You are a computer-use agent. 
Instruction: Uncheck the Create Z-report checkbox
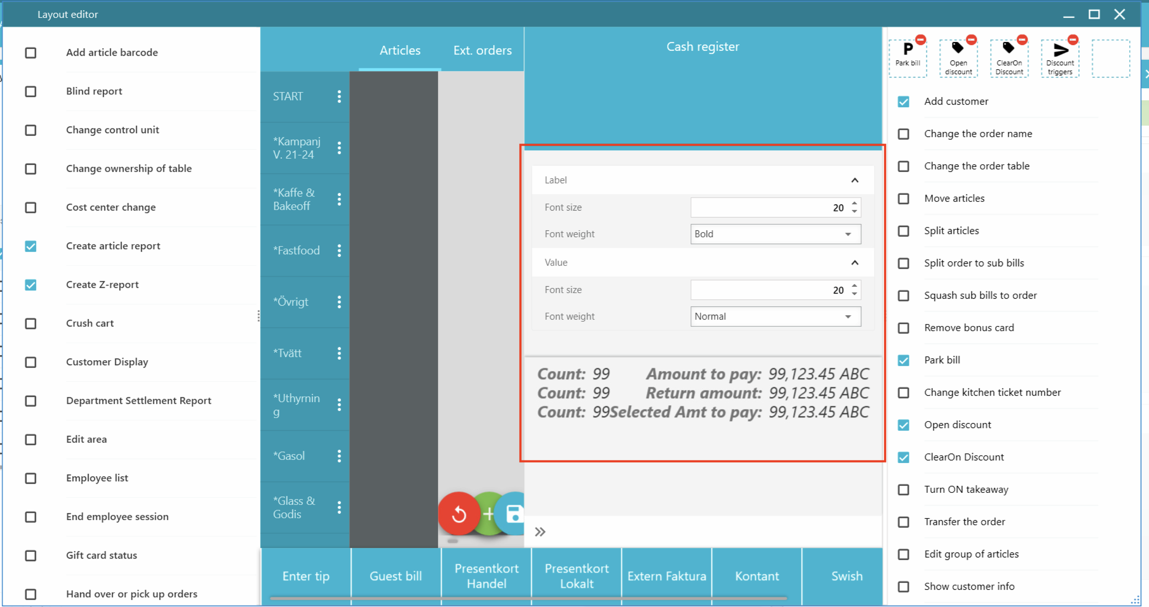[31, 285]
